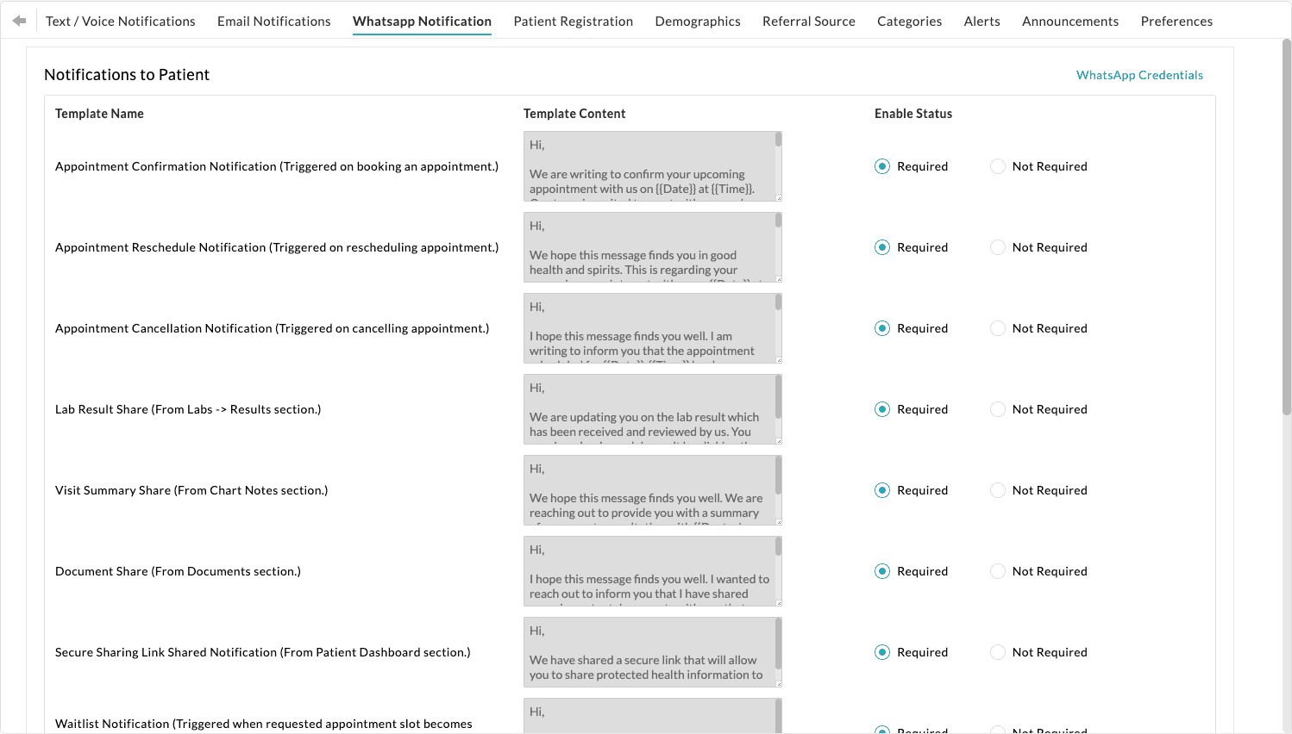Open the Alerts tab
The height and width of the screenshot is (734, 1292).
tap(982, 21)
